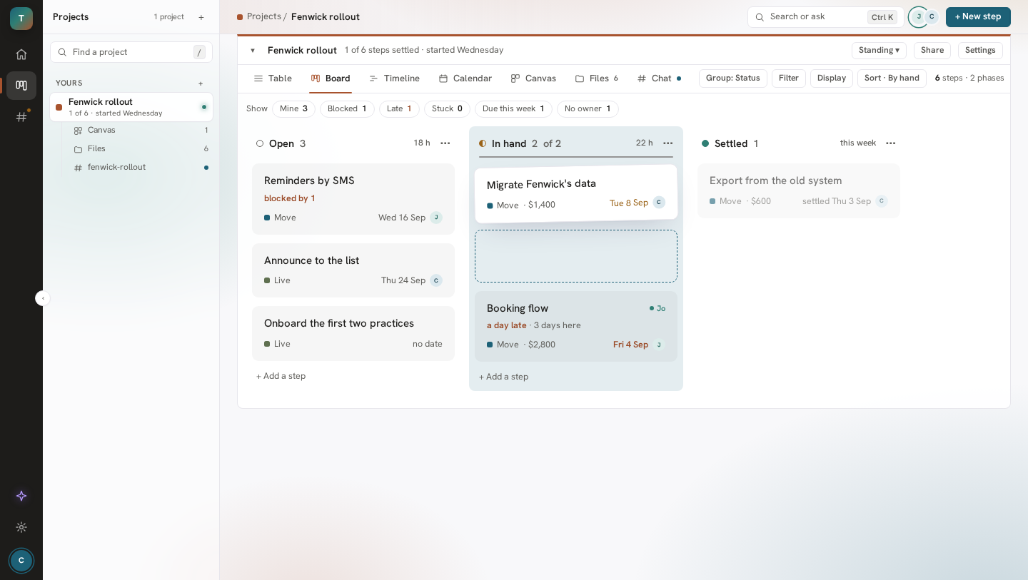Open the Sort · By hand dropdown
The height and width of the screenshot is (580, 1028).
click(892, 78)
